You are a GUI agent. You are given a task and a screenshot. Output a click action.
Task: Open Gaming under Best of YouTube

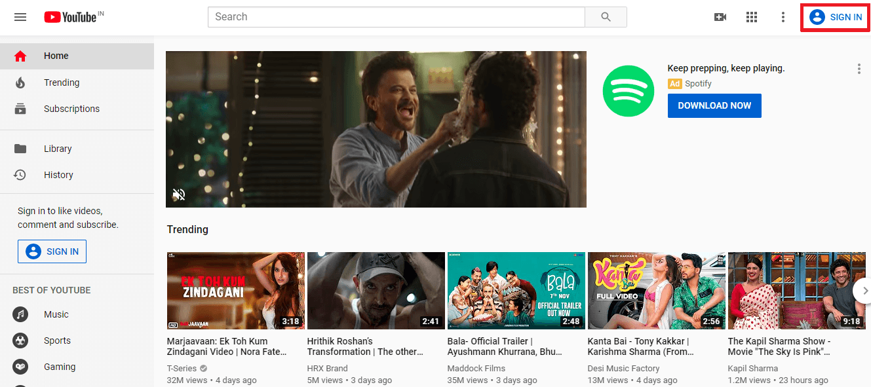coord(77,367)
